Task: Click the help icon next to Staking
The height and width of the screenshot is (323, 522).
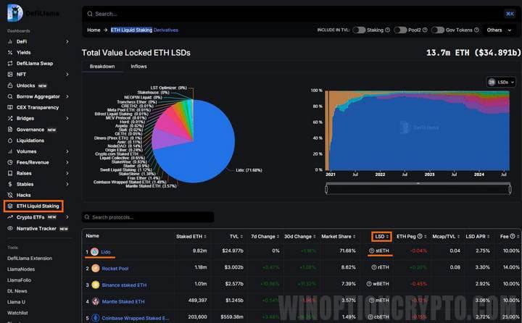Action: (387, 30)
